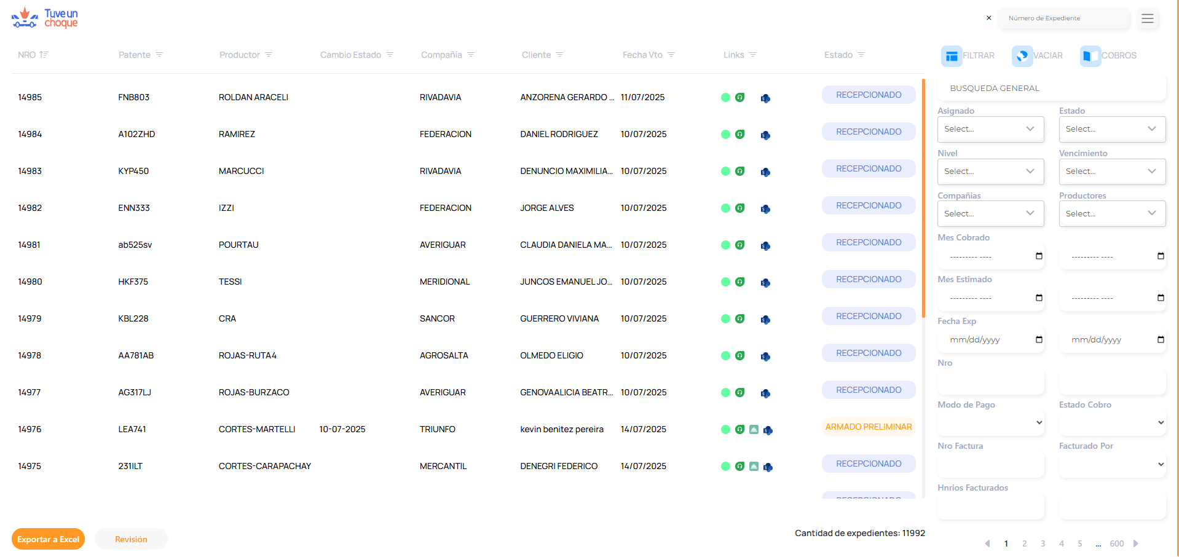Viewport: 1179px width, 557px height.
Task: Click the FILTRAR filter icon
Action: [x=951, y=56]
